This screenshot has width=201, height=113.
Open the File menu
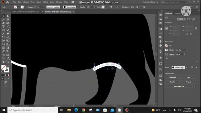tap(15, 2)
